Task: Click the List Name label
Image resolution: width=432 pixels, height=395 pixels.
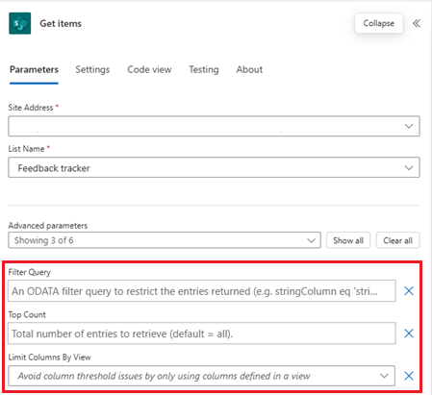Action: click(x=26, y=149)
